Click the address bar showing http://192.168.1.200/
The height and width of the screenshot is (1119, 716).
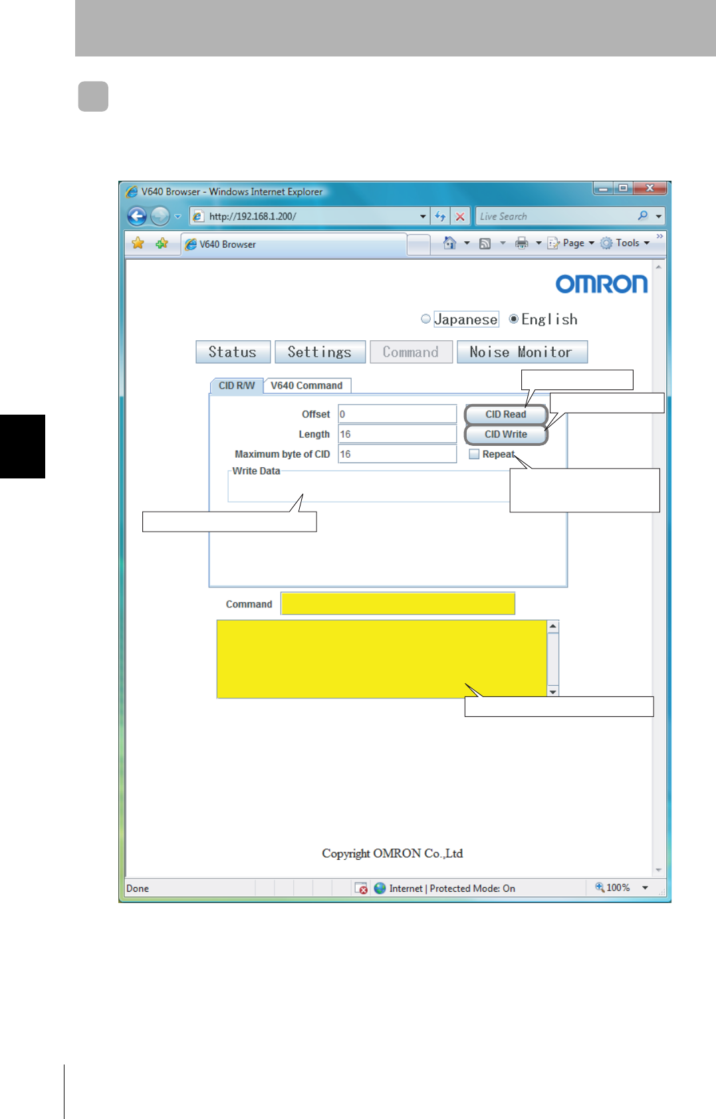(x=309, y=216)
